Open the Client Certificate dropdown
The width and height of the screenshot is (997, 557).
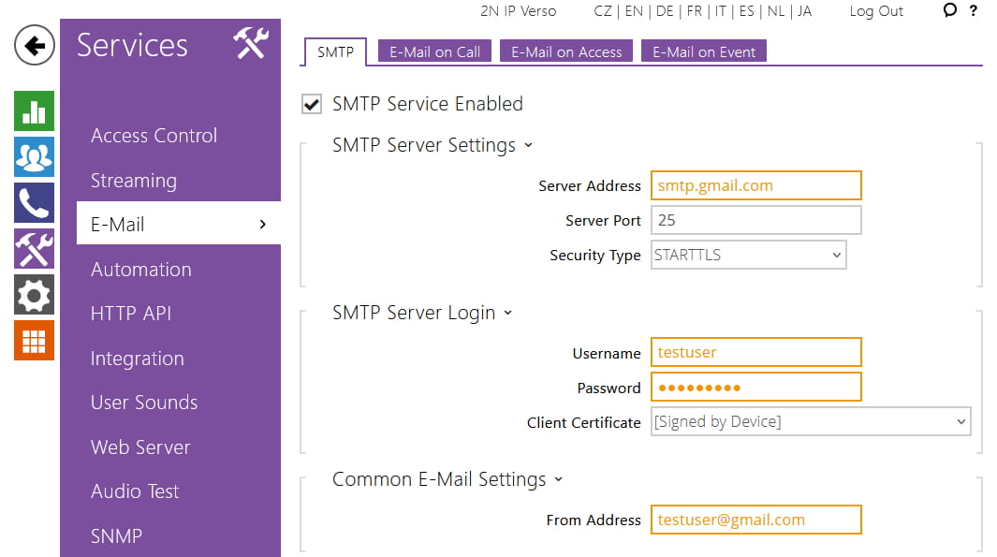point(811,421)
